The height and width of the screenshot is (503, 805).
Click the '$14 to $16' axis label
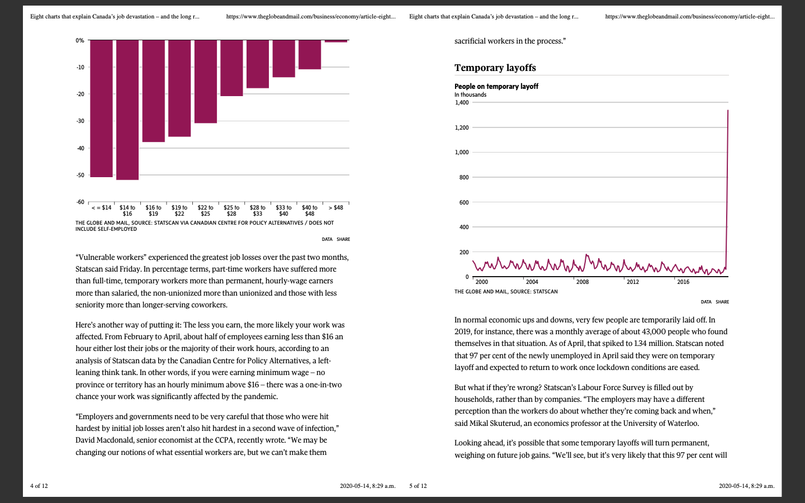click(127, 211)
